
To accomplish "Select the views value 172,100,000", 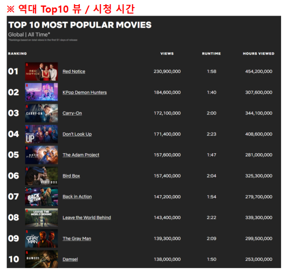I will point(167,113).
